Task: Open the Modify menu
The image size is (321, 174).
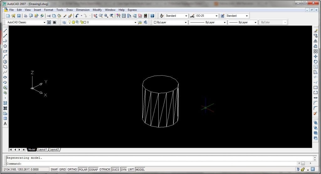Action: coord(97,10)
